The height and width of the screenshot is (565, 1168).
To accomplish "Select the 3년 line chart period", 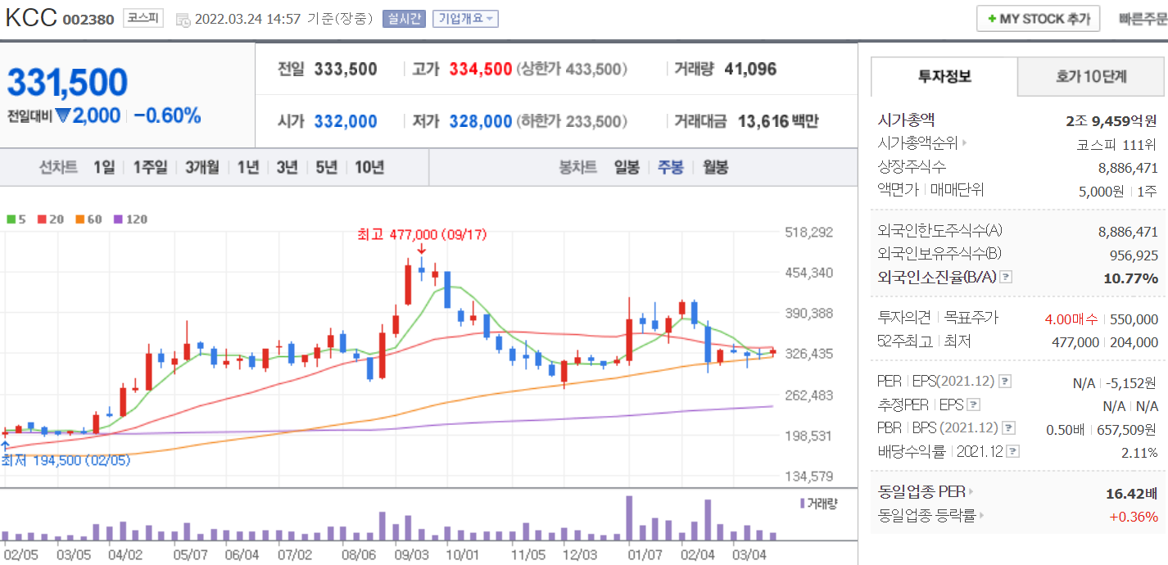I will [x=287, y=168].
